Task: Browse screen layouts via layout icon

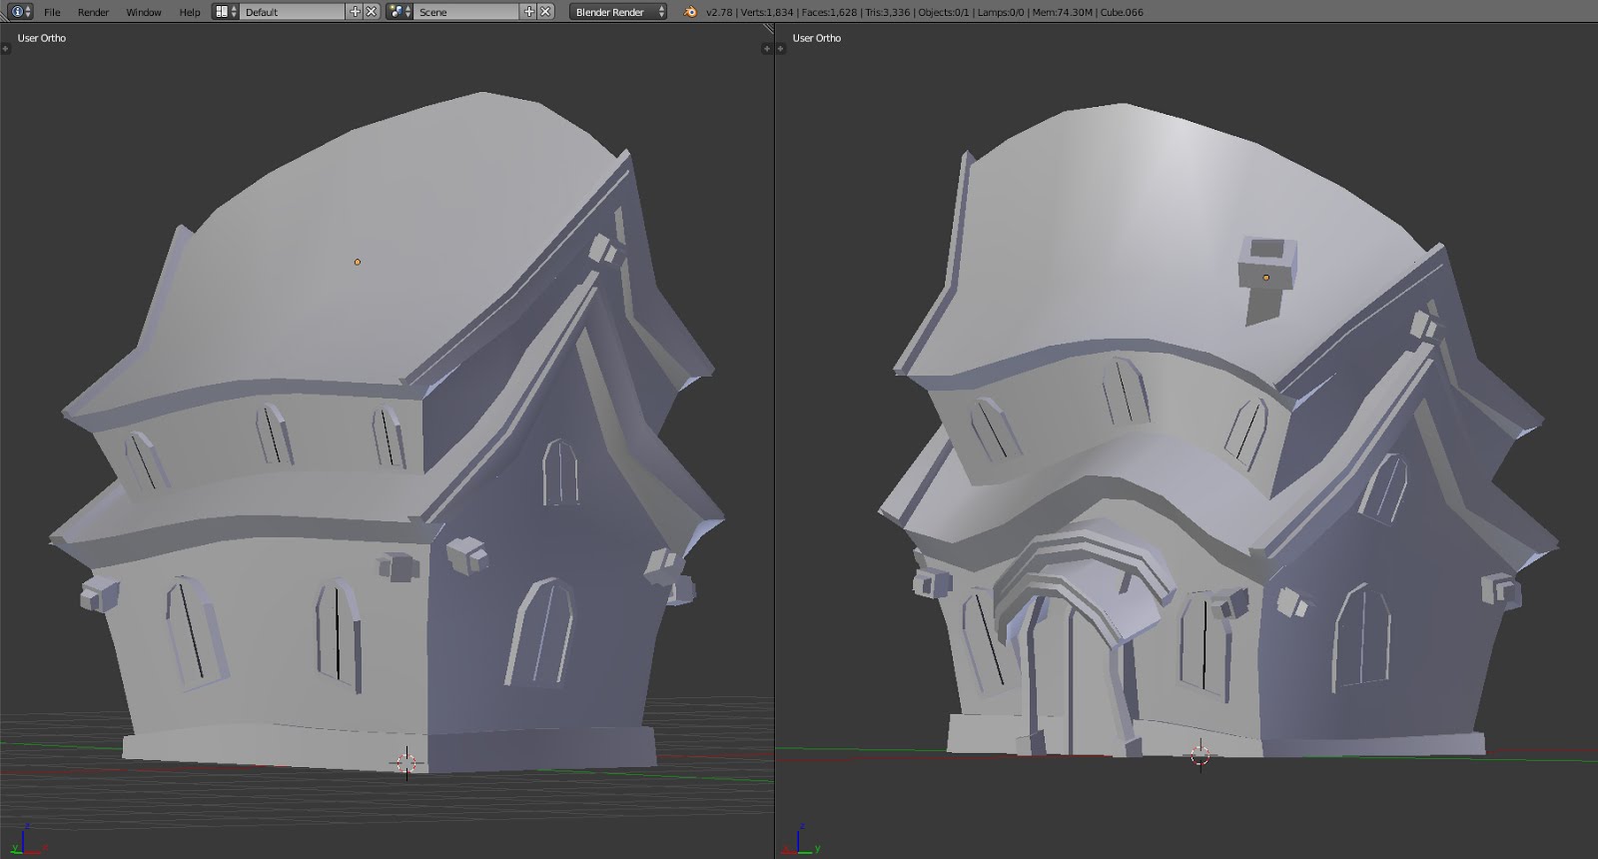Action: pyautogui.click(x=227, y=12)
